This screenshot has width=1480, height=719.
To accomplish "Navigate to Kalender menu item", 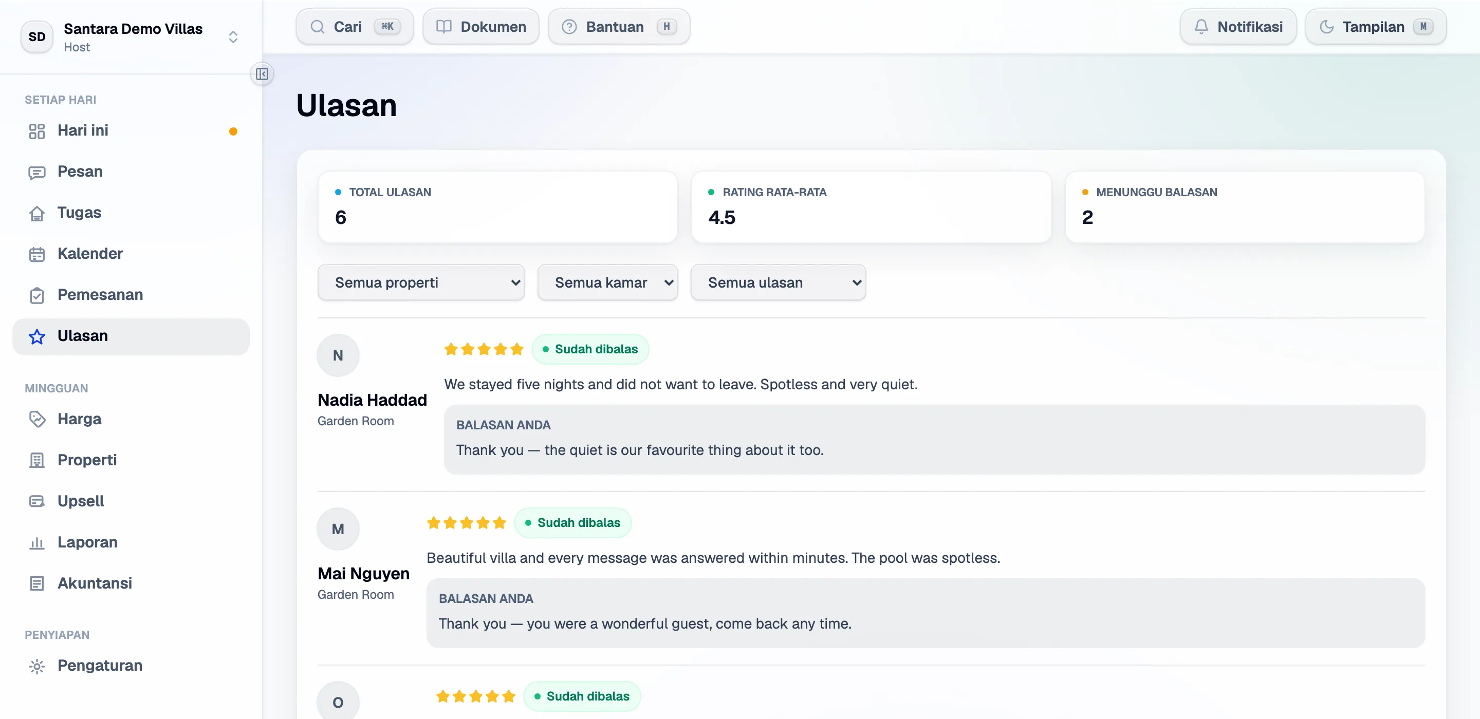I will coord(131,254).
